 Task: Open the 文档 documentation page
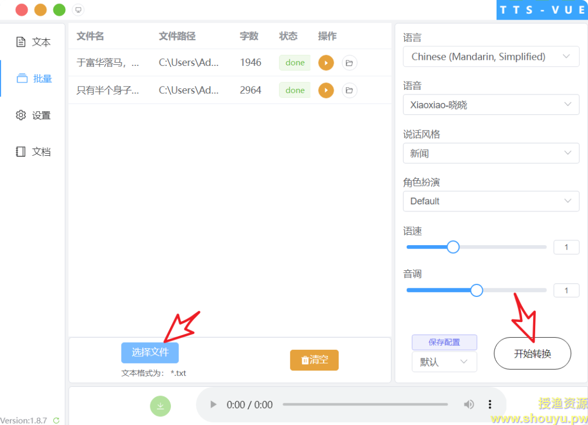pos(33,151)
